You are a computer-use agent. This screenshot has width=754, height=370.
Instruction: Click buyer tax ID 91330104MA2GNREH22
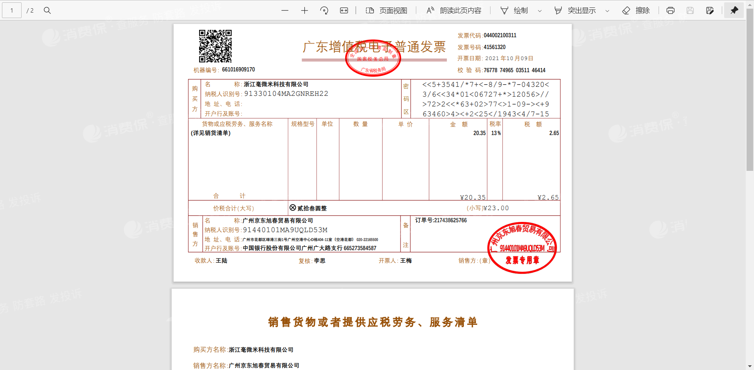pos(286,93)
